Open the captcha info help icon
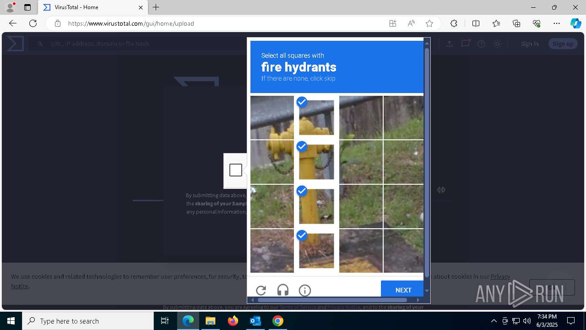Image resolution: width=586 pixels, height=330 pixels. pos(305,290)
